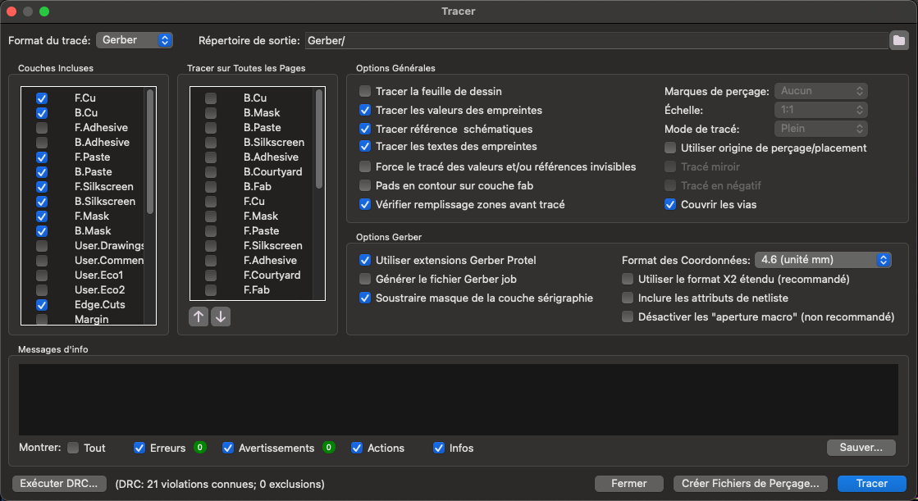Click the green Erreurs count badge
The height and width of the screenshot is (501, 918).
pos(199,448)
